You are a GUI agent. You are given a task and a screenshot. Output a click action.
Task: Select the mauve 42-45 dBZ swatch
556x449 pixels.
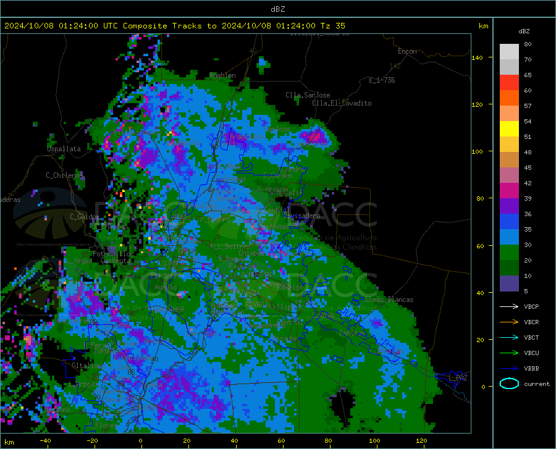[x=509, y=175]
